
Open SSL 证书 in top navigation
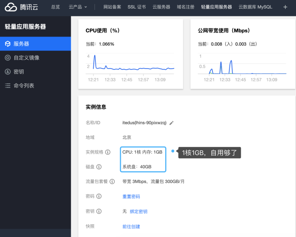pos(136,7)
